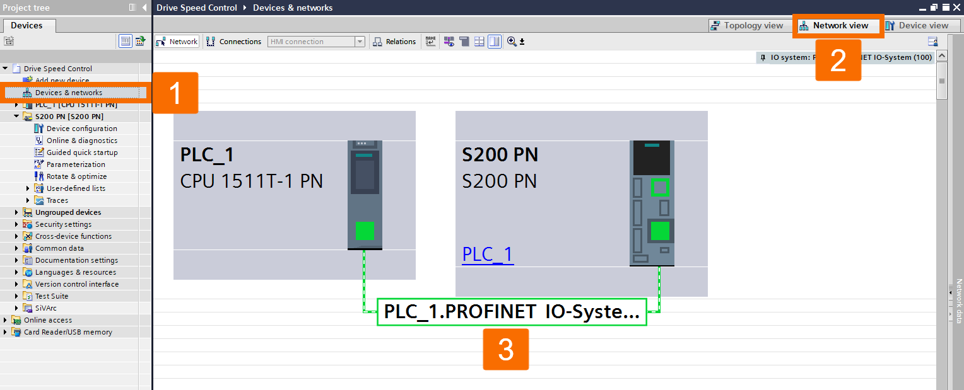Expand the Network data side panel
The height and width of the screenshot is (390, 964).
click(951, 294)
